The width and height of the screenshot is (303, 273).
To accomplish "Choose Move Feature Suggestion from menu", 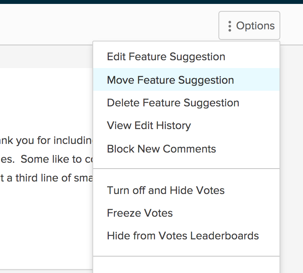I will pos(186,79).
